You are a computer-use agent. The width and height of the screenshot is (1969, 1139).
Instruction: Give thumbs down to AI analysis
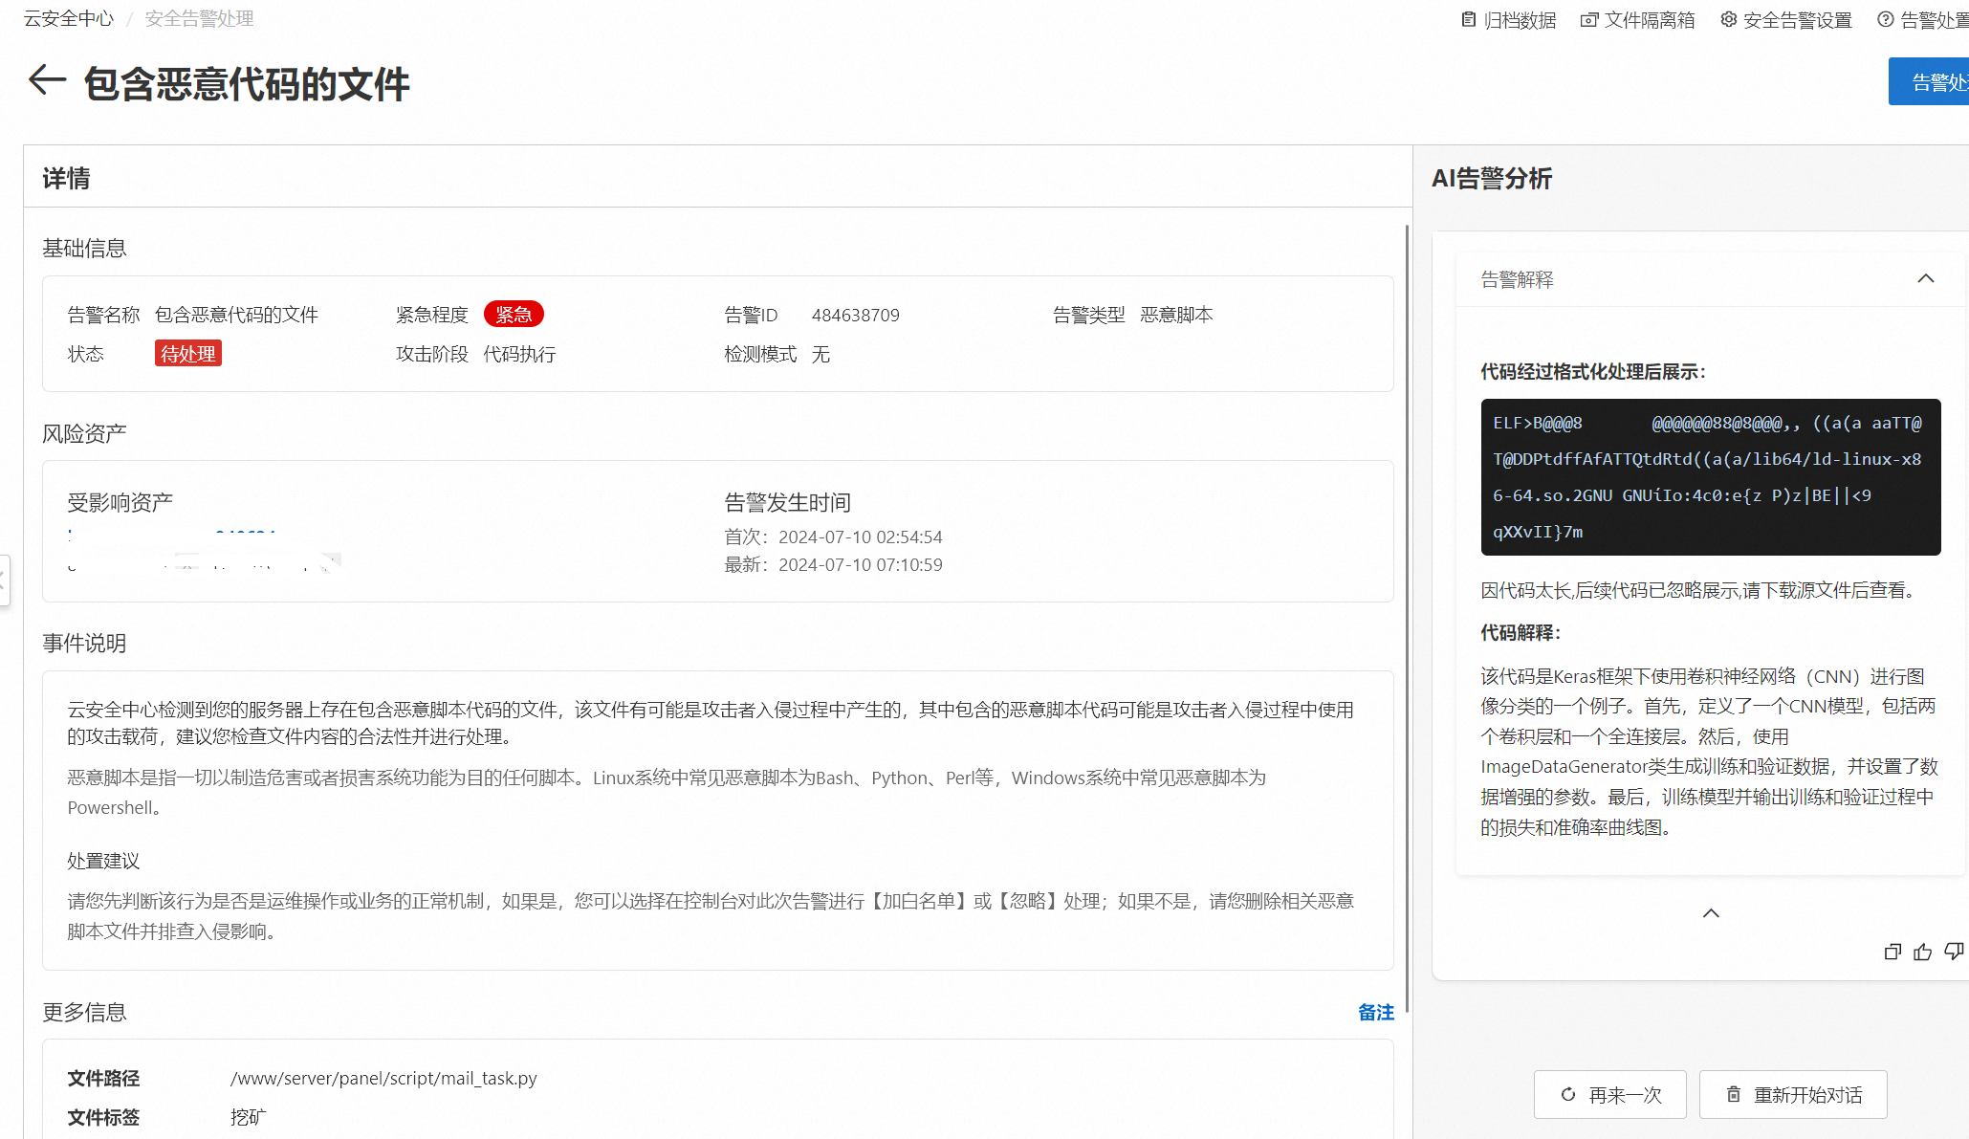tap(1954, 952)
